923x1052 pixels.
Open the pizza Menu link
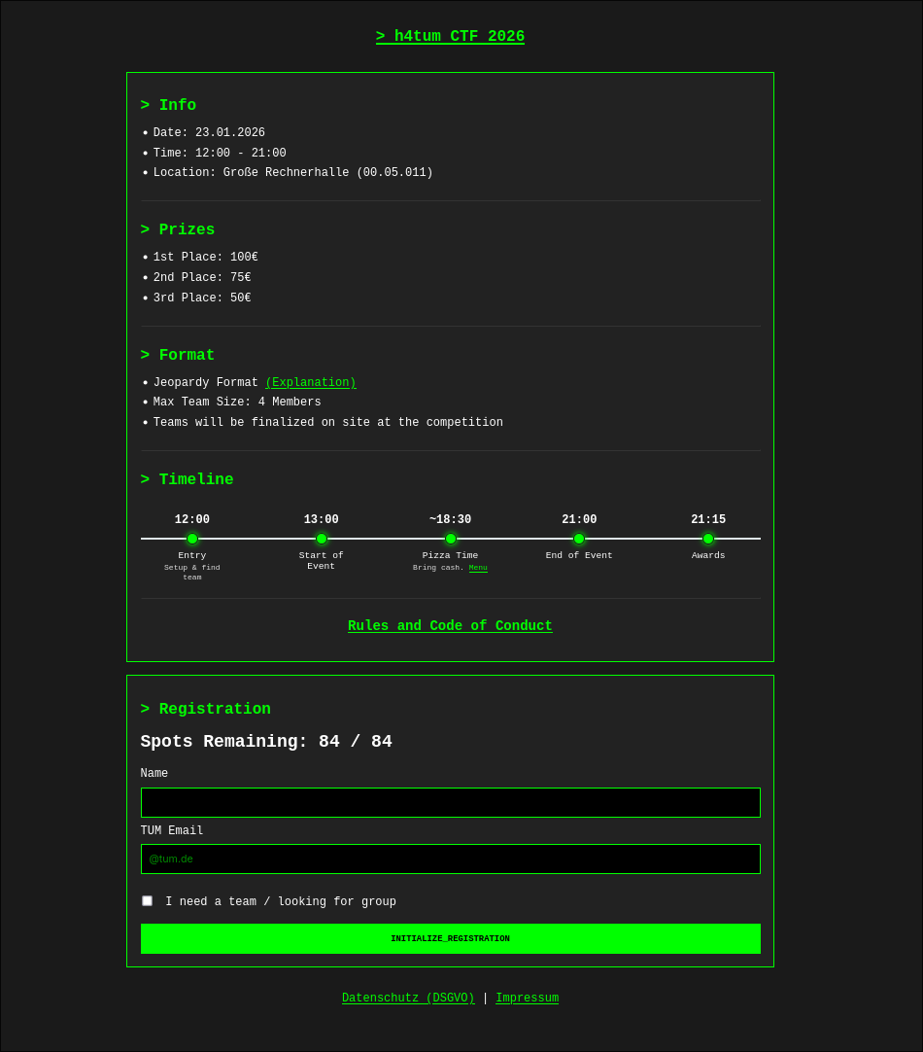[x=478, y=568]
